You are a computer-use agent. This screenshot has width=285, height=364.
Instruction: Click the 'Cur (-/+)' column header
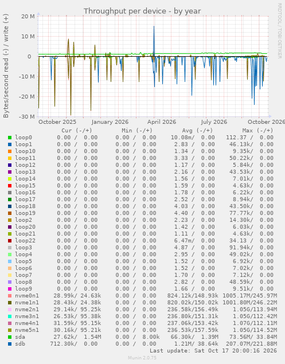[x=77, y=131]
